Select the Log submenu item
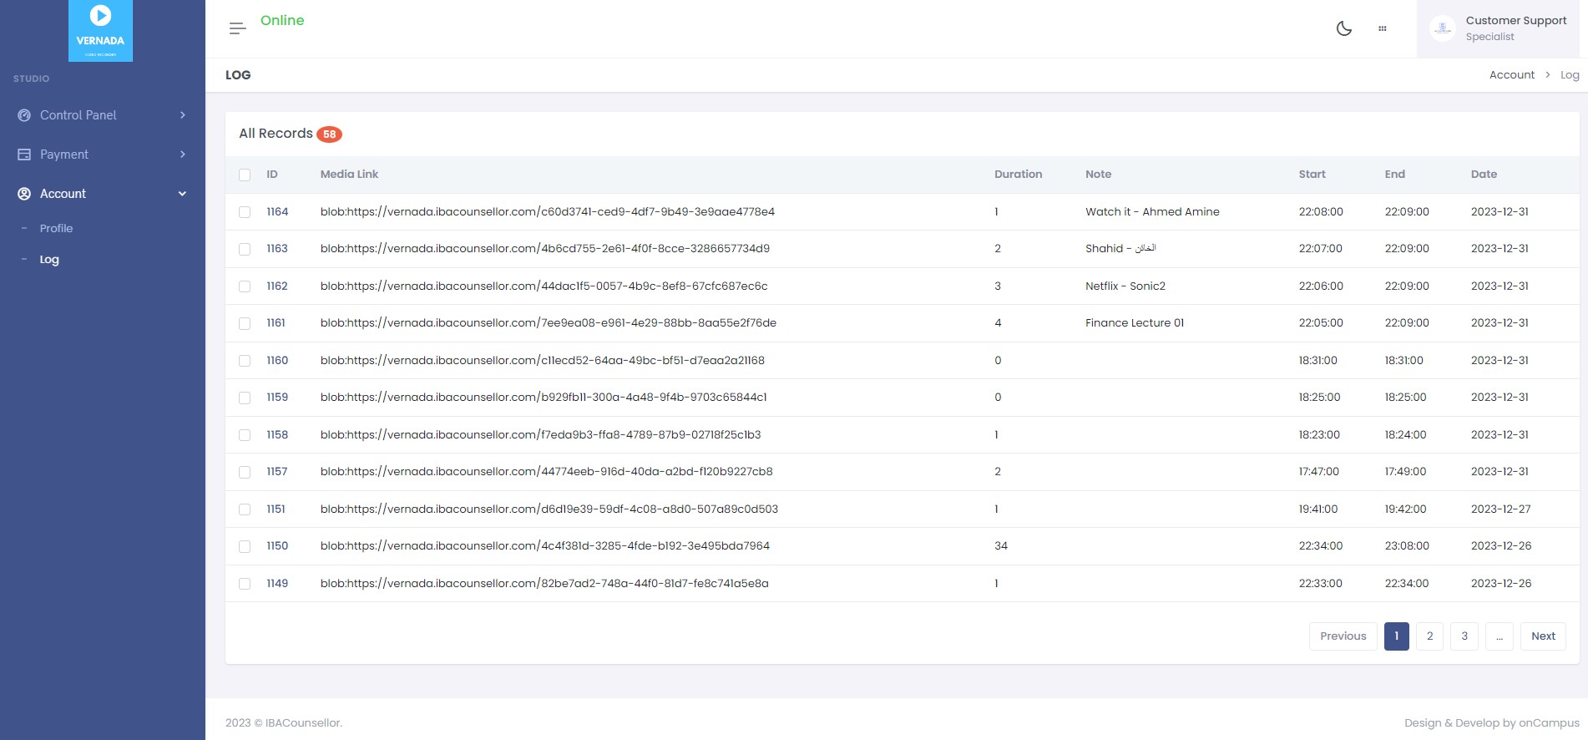 [49, 260]
